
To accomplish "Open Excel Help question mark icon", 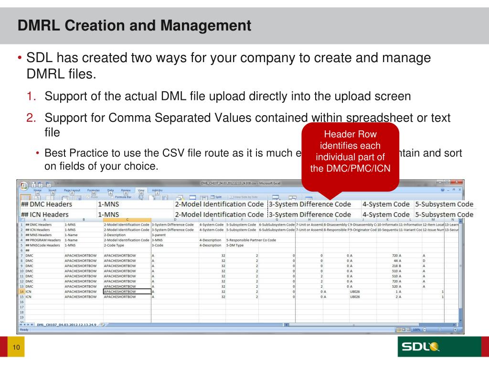I will point(443,190).
